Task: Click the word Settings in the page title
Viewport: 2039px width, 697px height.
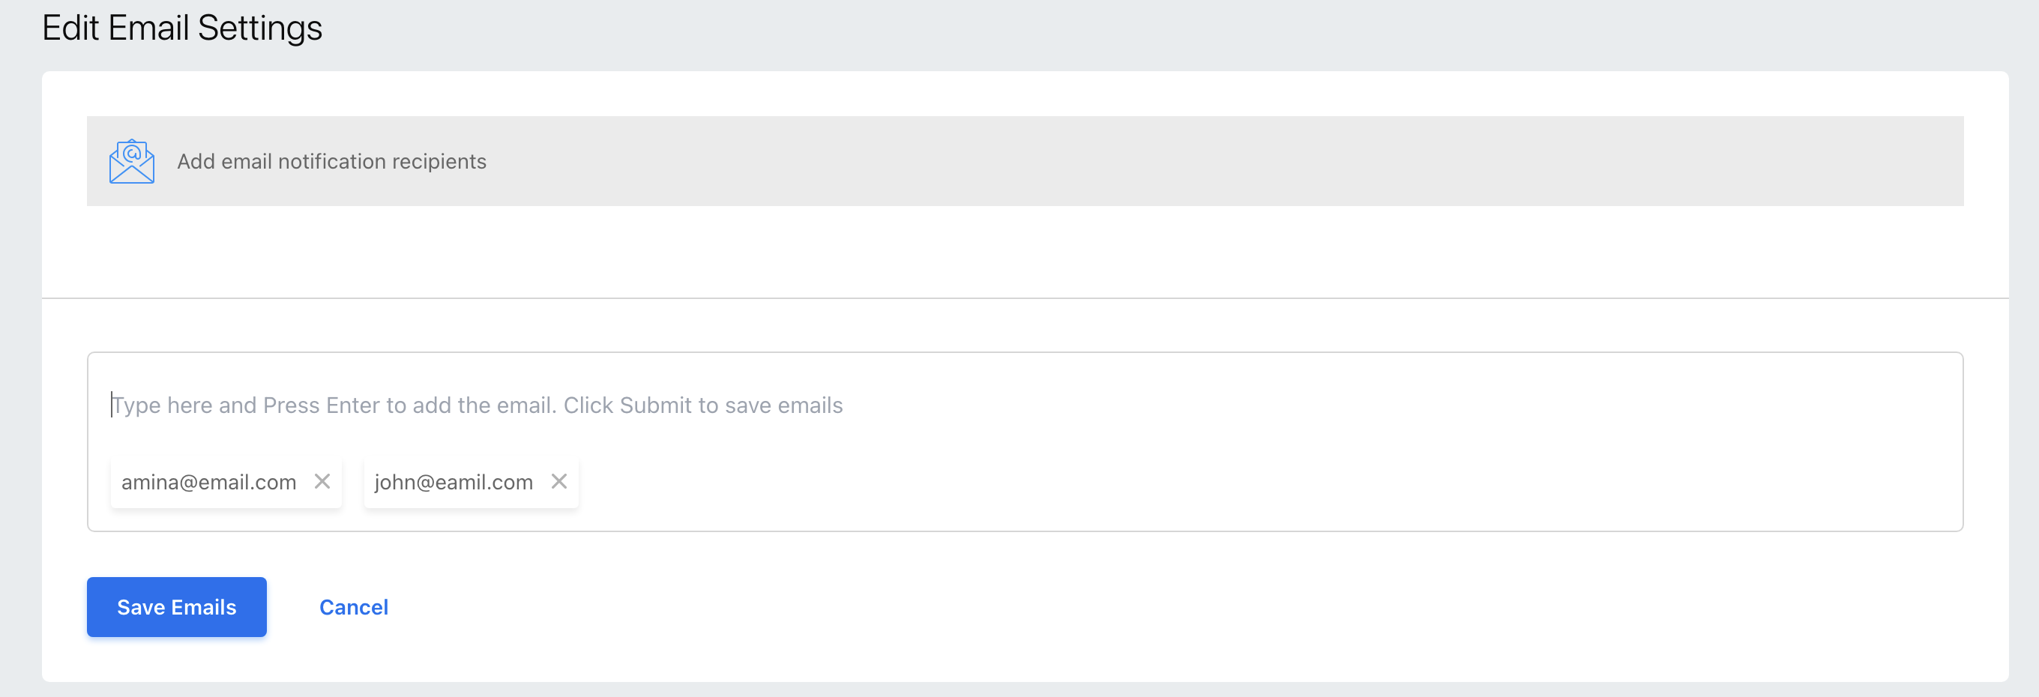Action: pyautogui.click(x=259, y=28)
